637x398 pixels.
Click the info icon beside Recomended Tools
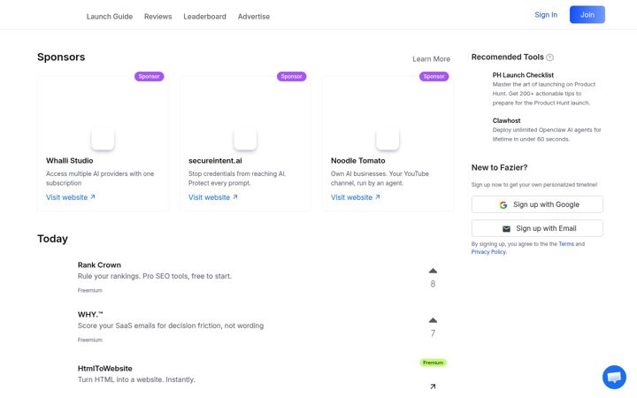coord(549,57)
